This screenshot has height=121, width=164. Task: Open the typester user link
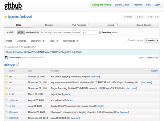pos(13,17)
